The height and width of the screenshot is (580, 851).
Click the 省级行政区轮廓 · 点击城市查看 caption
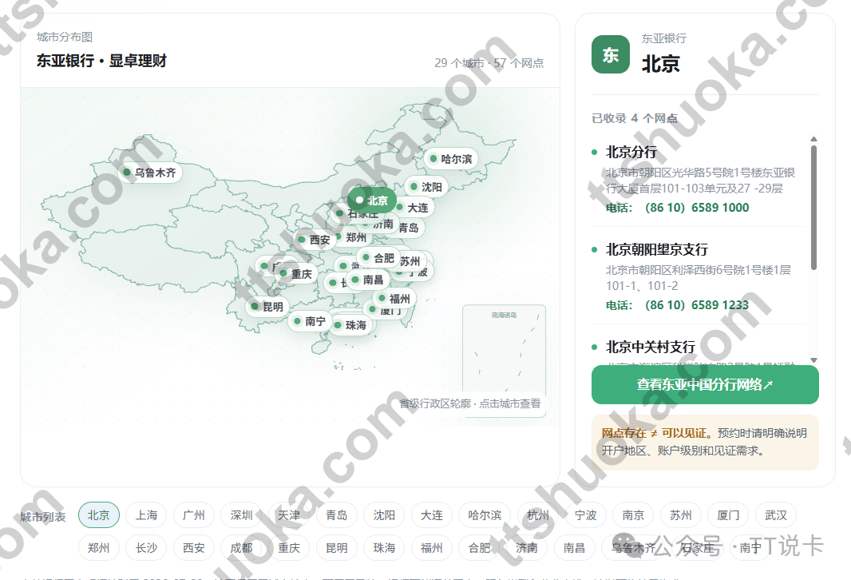click(x=470, y=403)
